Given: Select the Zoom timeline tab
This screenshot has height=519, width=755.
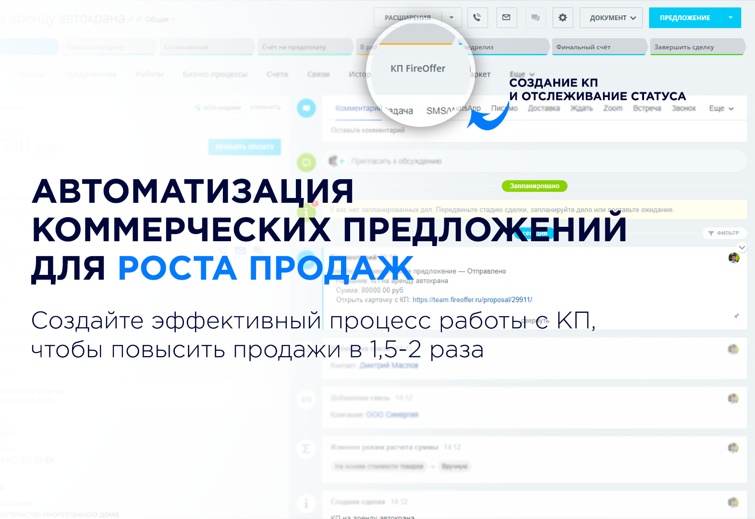Looking at the screenshot, I should click(613, 109).
